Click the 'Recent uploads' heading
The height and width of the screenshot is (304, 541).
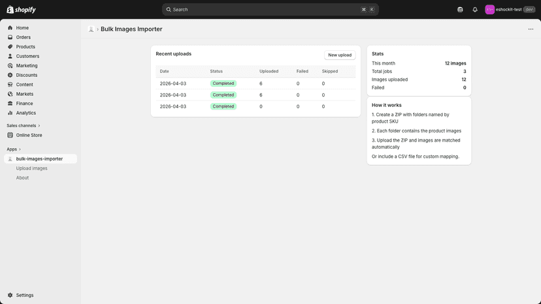[174, 53]
